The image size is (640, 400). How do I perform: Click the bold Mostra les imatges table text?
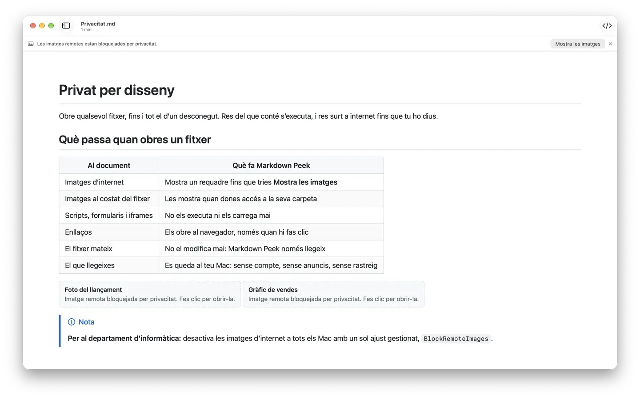(305, 182)
